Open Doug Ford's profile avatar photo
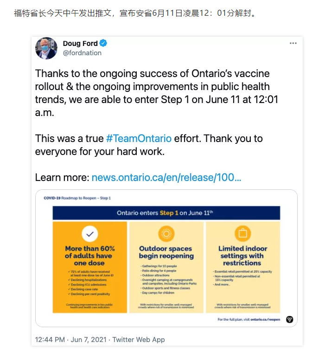318x355 pixels. point(46,48)
